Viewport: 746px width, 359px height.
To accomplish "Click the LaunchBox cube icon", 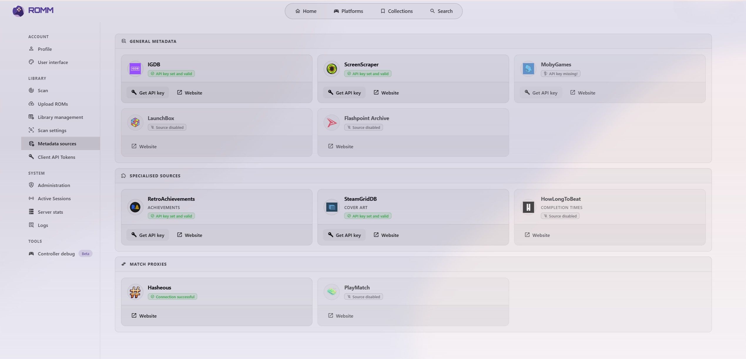I will [135, 122].
